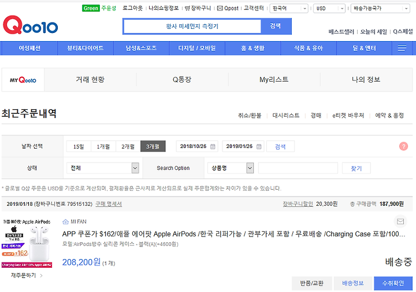Viewport: 416px width, 292px height.
Task: Click the 2019/01/26 end date field
Action: click(243, 146)
